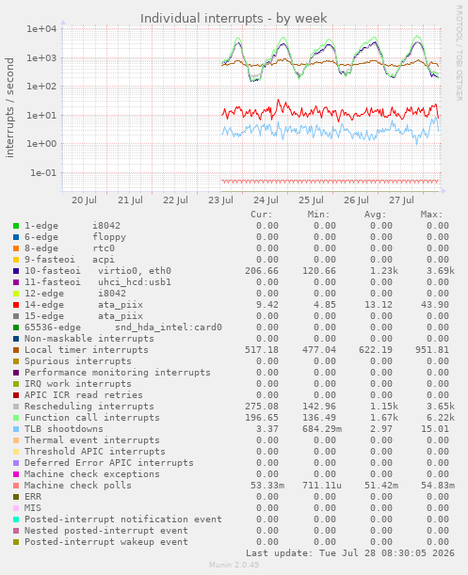Click the gray swatch for 15-edge ata_piix
Screen dimensions: 468x575
16,316
